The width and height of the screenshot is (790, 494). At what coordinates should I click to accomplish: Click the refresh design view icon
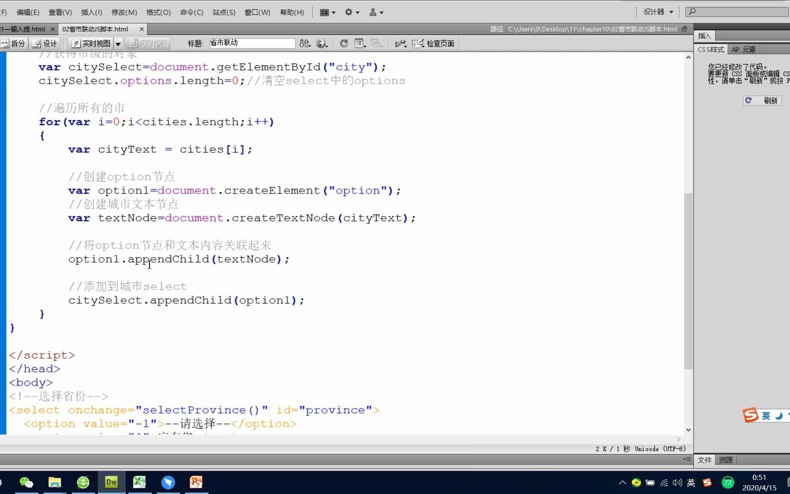(x=344, y=43)
